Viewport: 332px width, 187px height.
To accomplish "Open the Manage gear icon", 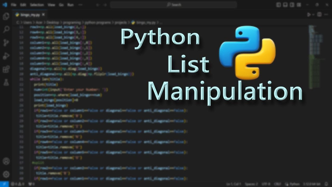I will 6,174.
